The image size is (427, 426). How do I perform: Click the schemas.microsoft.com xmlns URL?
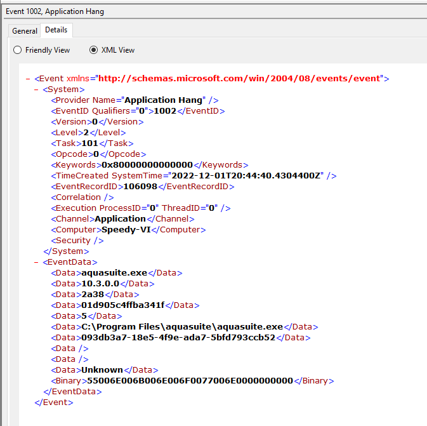coord(239,79)
